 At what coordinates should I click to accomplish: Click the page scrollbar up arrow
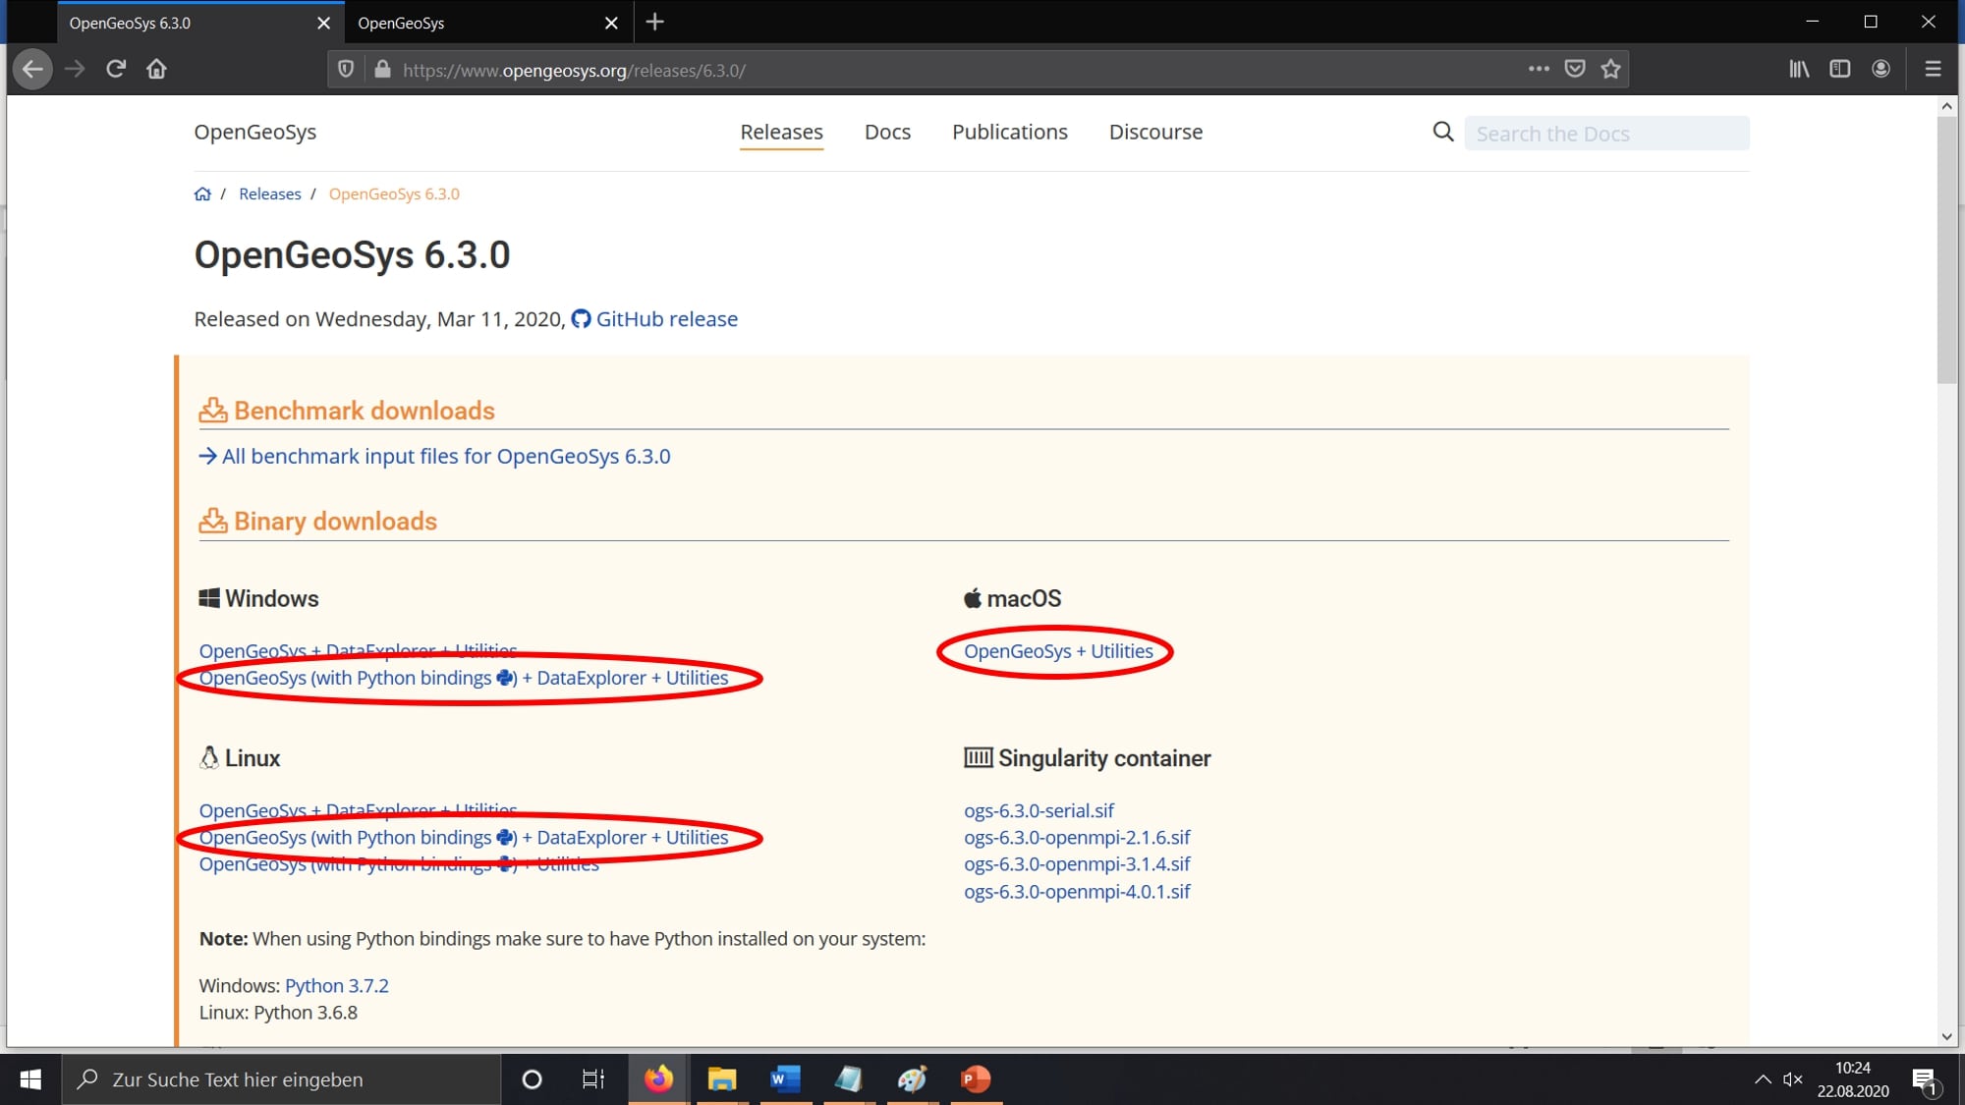[x=1946, y=105]
